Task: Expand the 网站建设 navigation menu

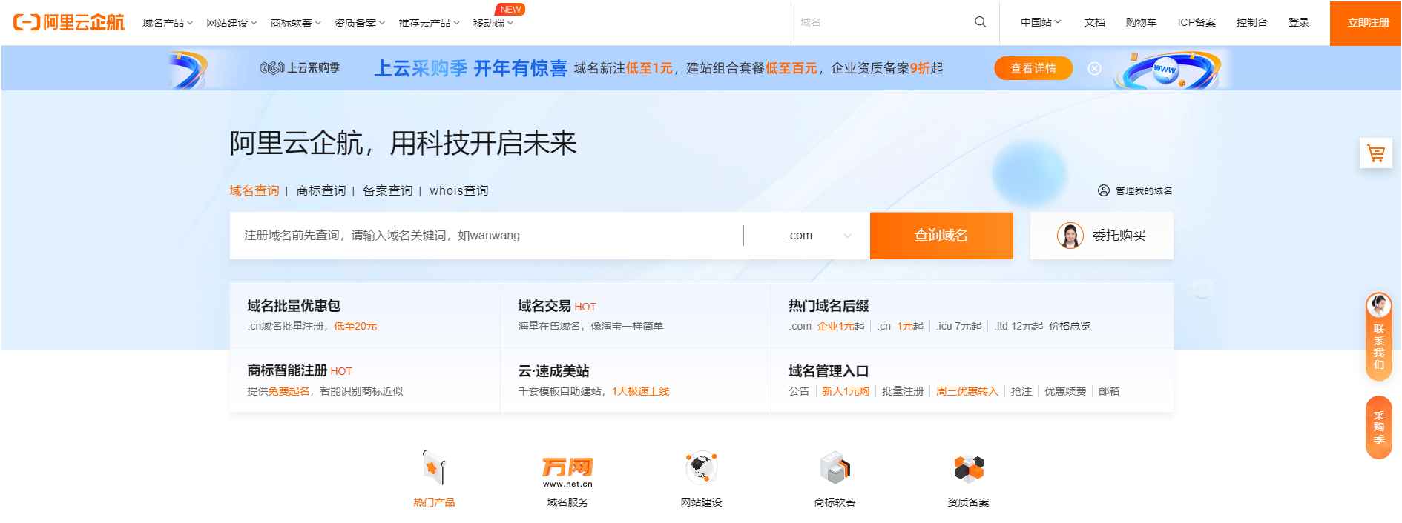Action: coord(231,23)
